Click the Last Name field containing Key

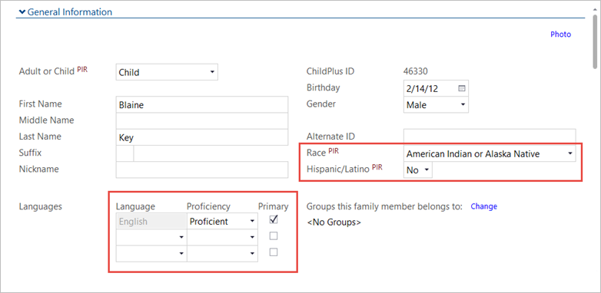point(202,137)
